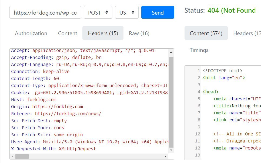Click the vertical scrollbar thumb in headers box
Screen dimensions: 261x163
(171, 102)
